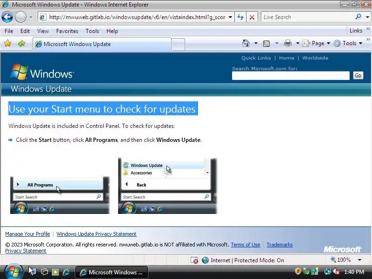Launch Windows Media Player from Quick Launch
The image size is (372, 279).
55,272
